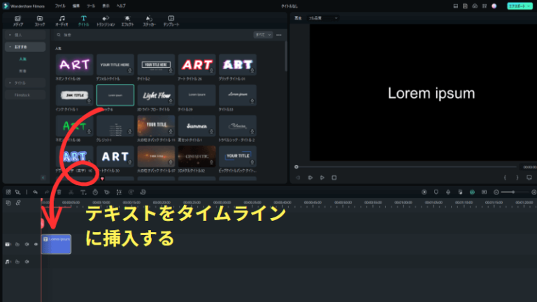Download the グリッチ タイトル 01 preset
Screen dimensions: 537x302
pos(252,71)
